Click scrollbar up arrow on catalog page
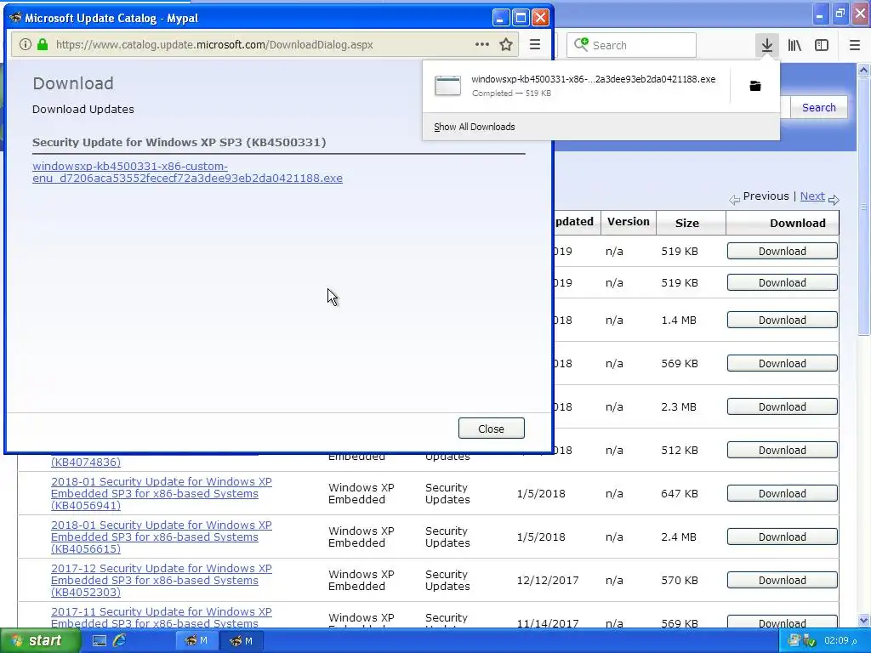This screenshot has width=871, height=653. [x=863, y=70]
